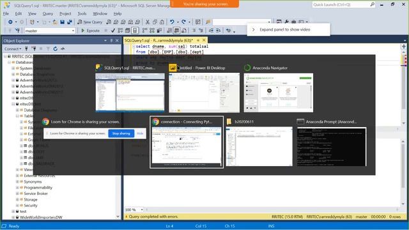Click the Execute button

[90, 31]
